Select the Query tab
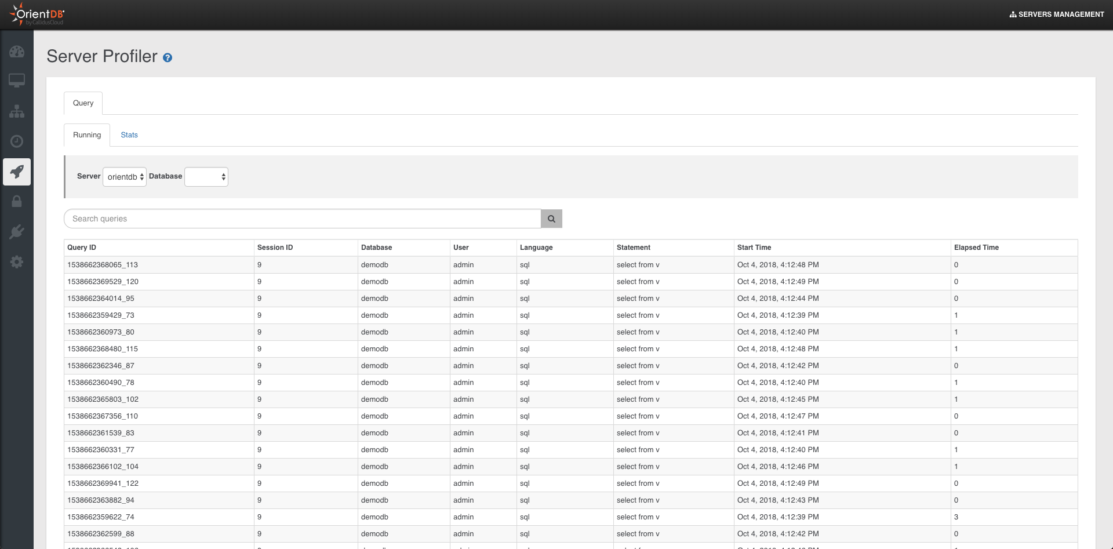The image size is (1113, 549). point(83,103)
